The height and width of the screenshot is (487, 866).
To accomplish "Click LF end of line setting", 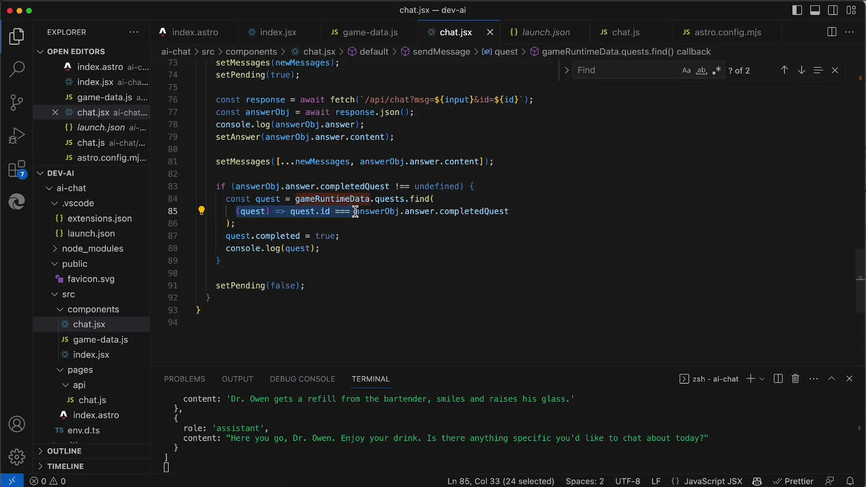I will pos(656,481).
